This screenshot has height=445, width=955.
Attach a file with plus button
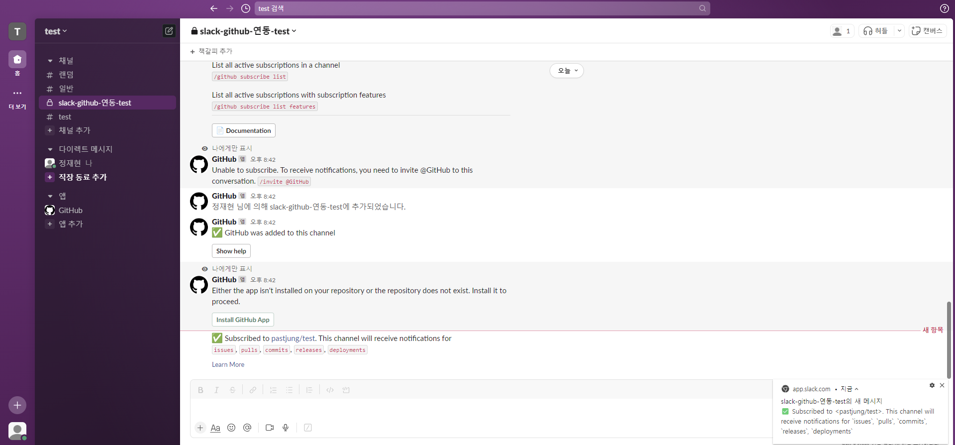tap(200, 428)
